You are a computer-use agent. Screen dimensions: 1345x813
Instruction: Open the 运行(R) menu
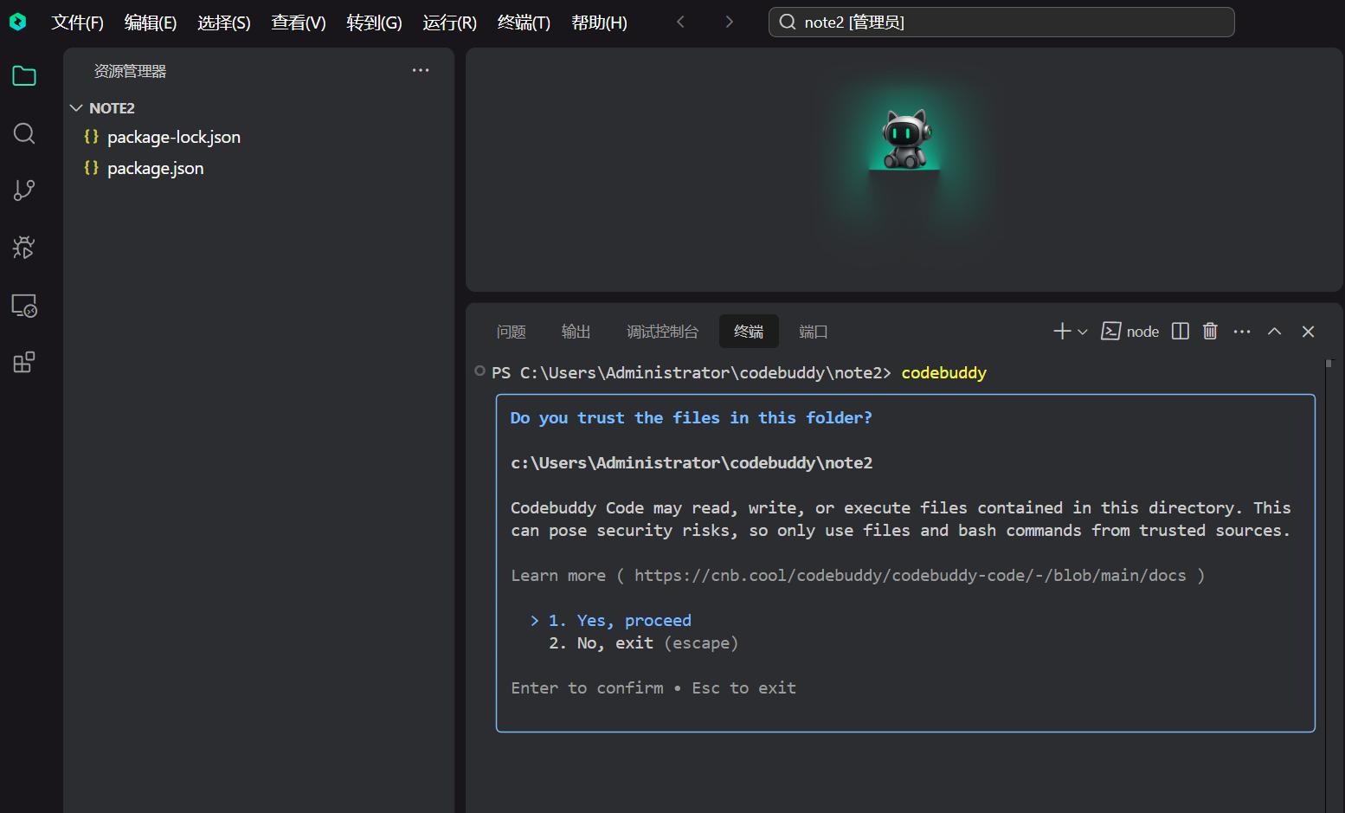tap(449, 23)
